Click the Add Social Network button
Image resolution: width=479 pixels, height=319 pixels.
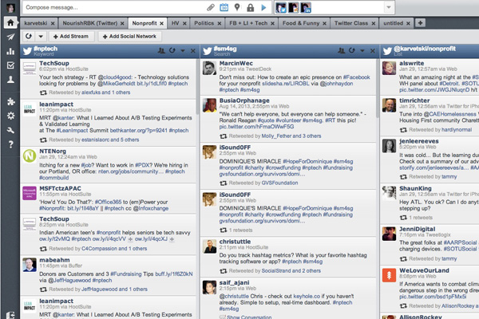tap(129, 37)
